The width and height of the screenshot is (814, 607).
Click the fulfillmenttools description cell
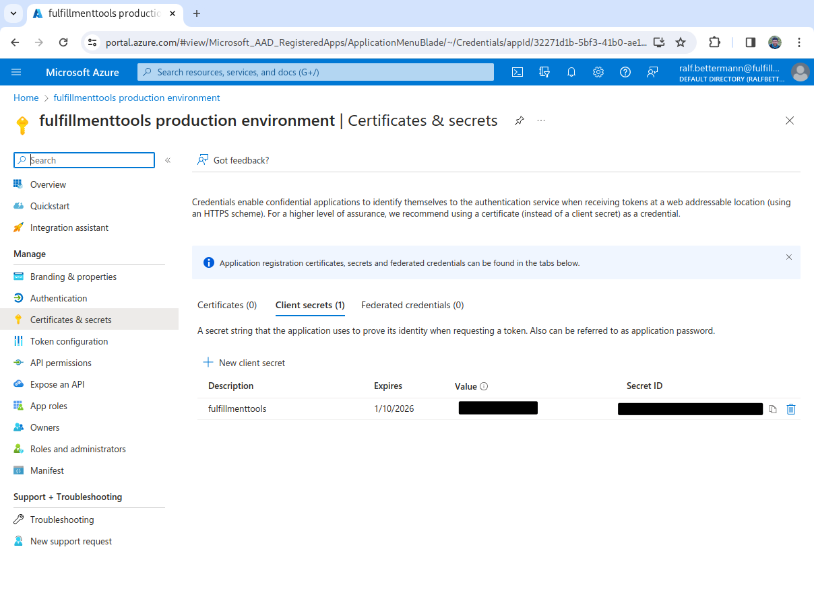tap(237, 408)
